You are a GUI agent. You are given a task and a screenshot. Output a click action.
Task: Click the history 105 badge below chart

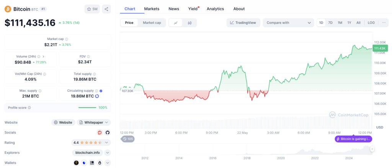[128, 139]
